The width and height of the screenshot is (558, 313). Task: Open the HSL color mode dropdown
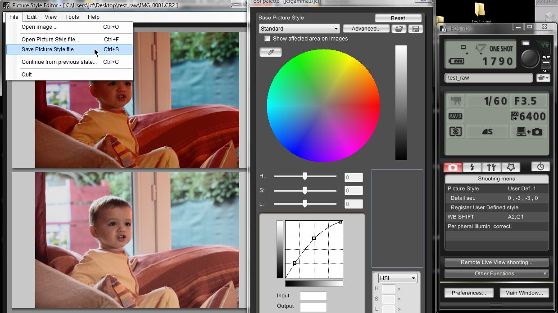pos(398,278)
